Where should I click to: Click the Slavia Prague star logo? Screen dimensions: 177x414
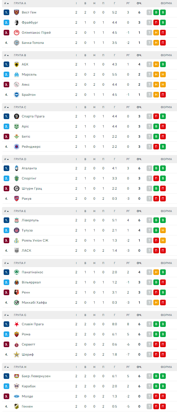(x=16, y=324)
